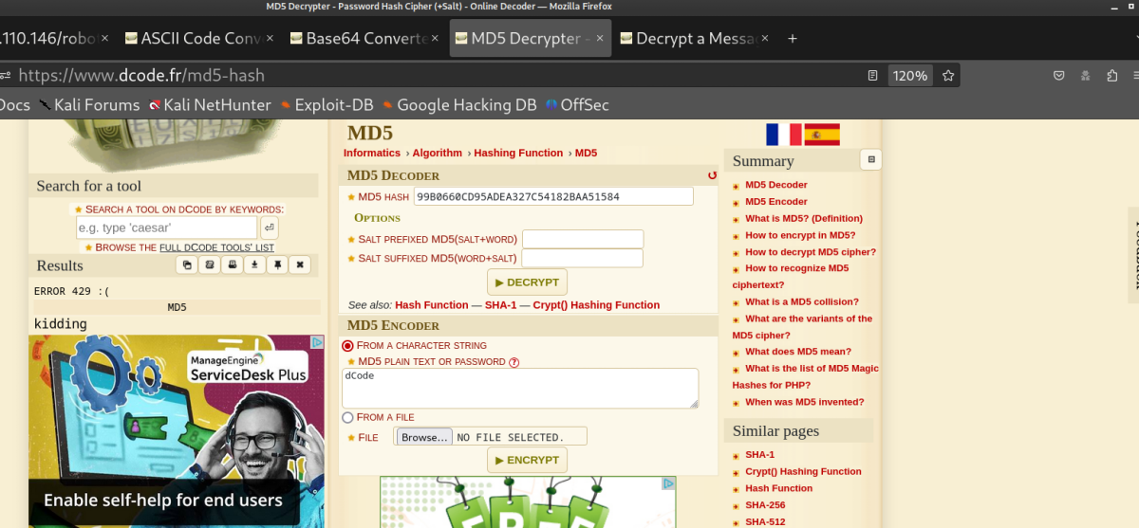1139x528 pixels.
Task: Click the print results icon
Action: tap(233, 265)
